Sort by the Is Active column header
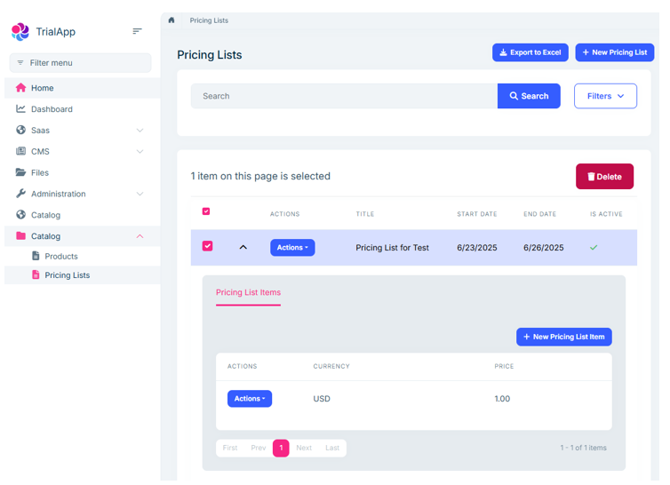 (x=606, y=214)
